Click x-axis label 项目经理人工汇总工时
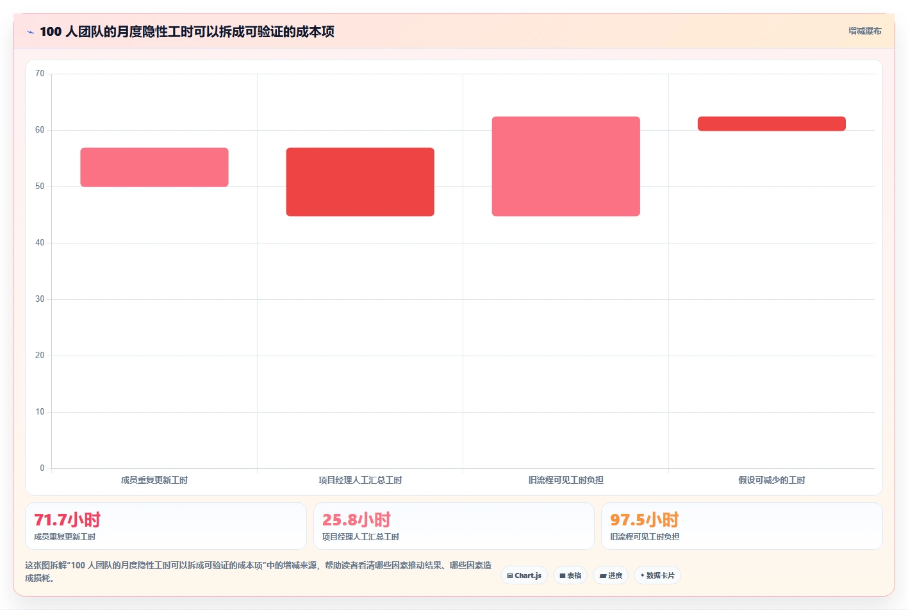The image size is (908, 610). pyautogui.click(x=360, y=480)
